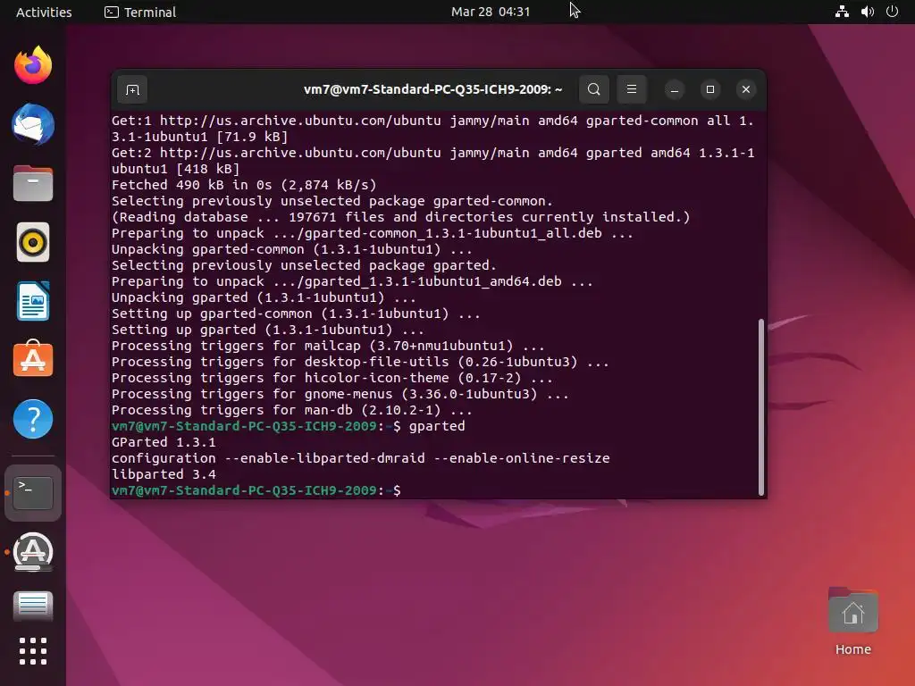
Task: Click the 'GParted 1.3.1' output line
Action: tap(164, 442)
